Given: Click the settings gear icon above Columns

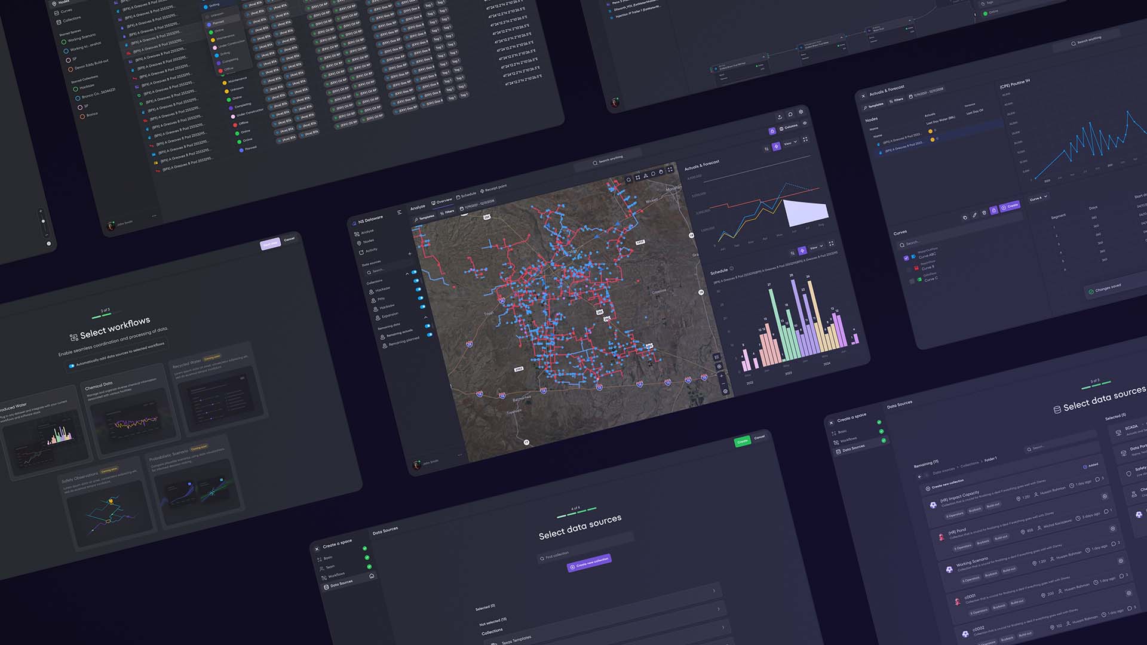Looking at the screenshot, I should (x=801, y=112).
